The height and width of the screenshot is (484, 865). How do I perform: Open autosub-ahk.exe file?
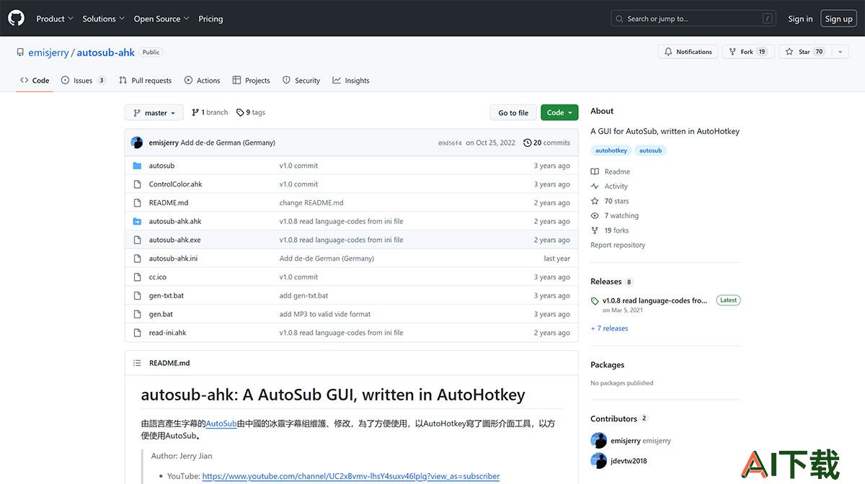[x=174, y=240]
